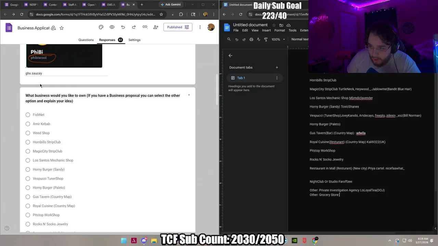Viewport: 438px width, 246px height.
Task: Select the FishNet radio option
Action: 28,115
